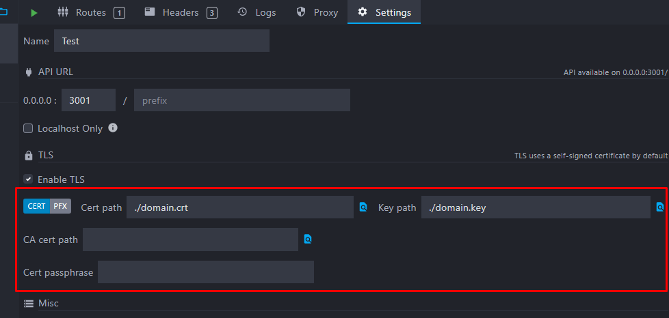Uncheck the Enable TLS checkbox
The width and height of the screenshot is (669, 318).
point(28,179)
